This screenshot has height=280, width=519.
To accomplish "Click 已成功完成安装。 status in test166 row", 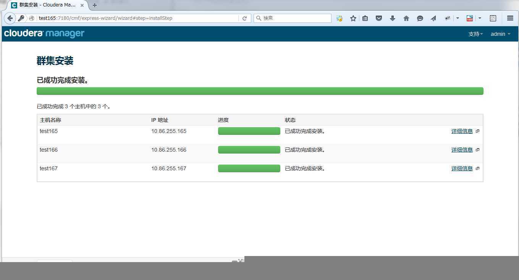I will [x=305, y=150].
